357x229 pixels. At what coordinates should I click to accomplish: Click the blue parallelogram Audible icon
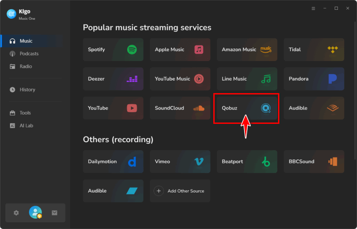pos(132,191)
